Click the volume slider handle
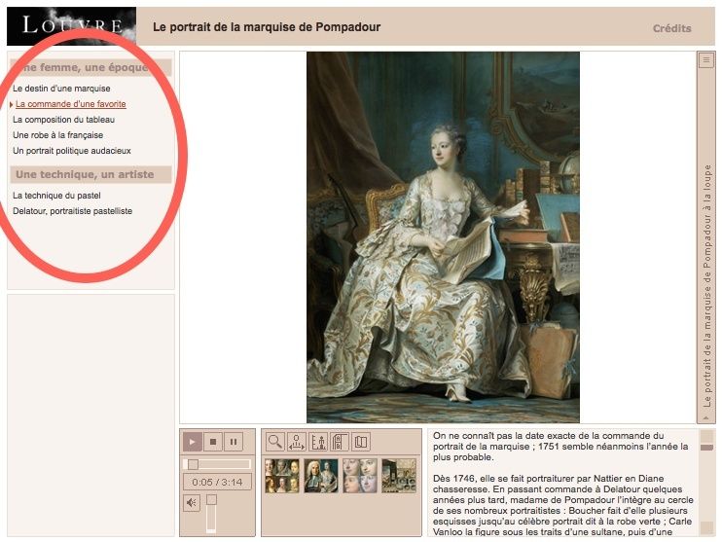Viewport: 722px width, 542px height. click(211, 499)
